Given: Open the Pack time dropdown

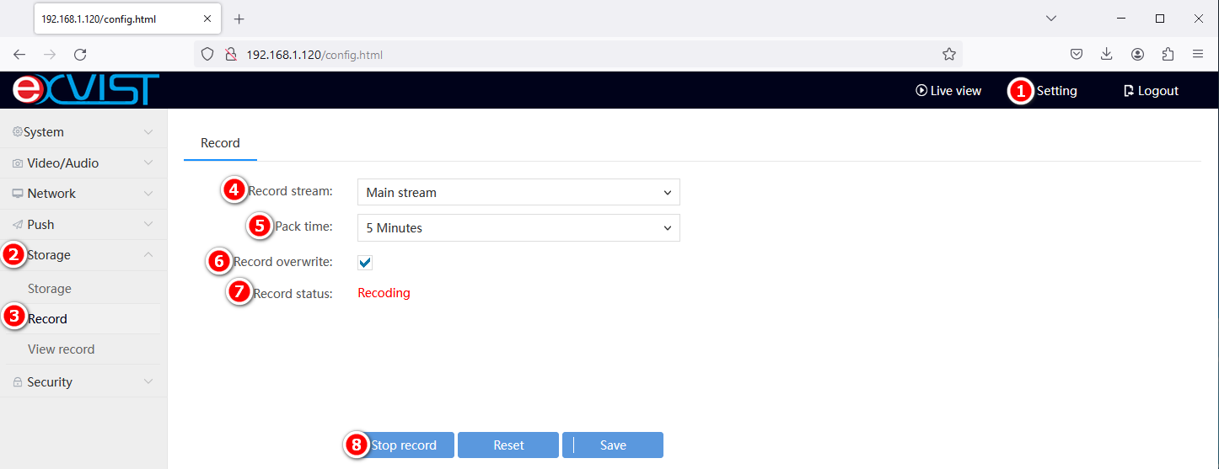Looking at the screenshot, I should pyautogui.click(x=518, y=228).
